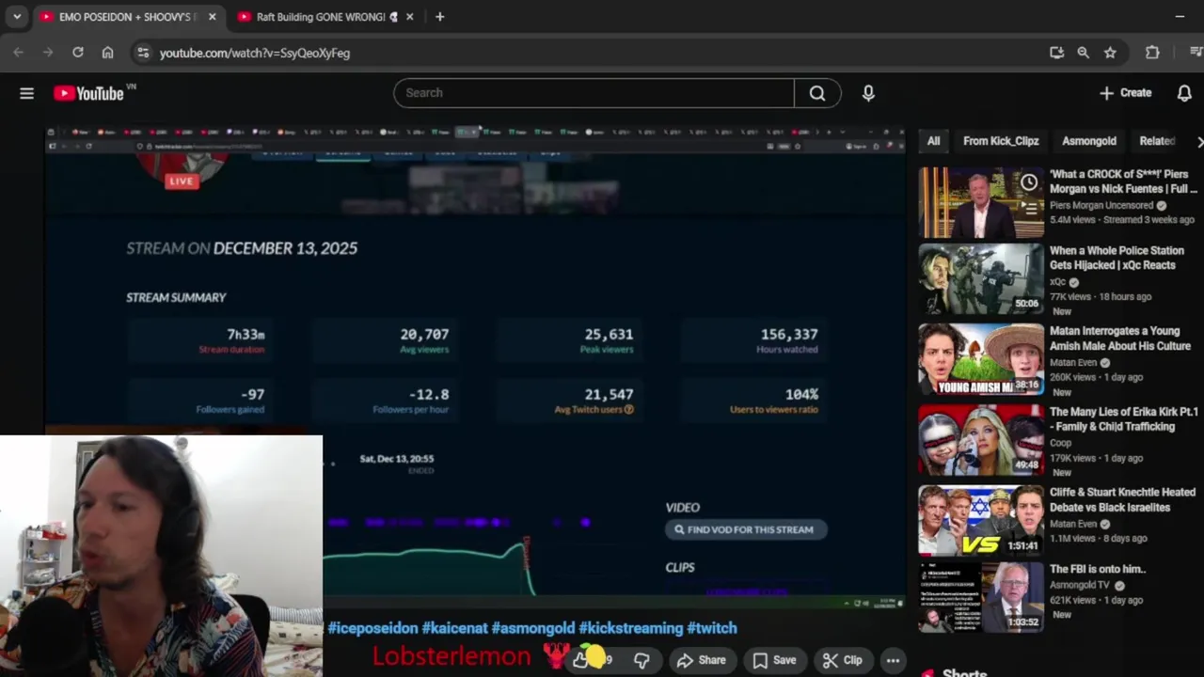Select the From Kick_Clipz chip
This screenshot has width=1204, height=677.
(1001, 141)
